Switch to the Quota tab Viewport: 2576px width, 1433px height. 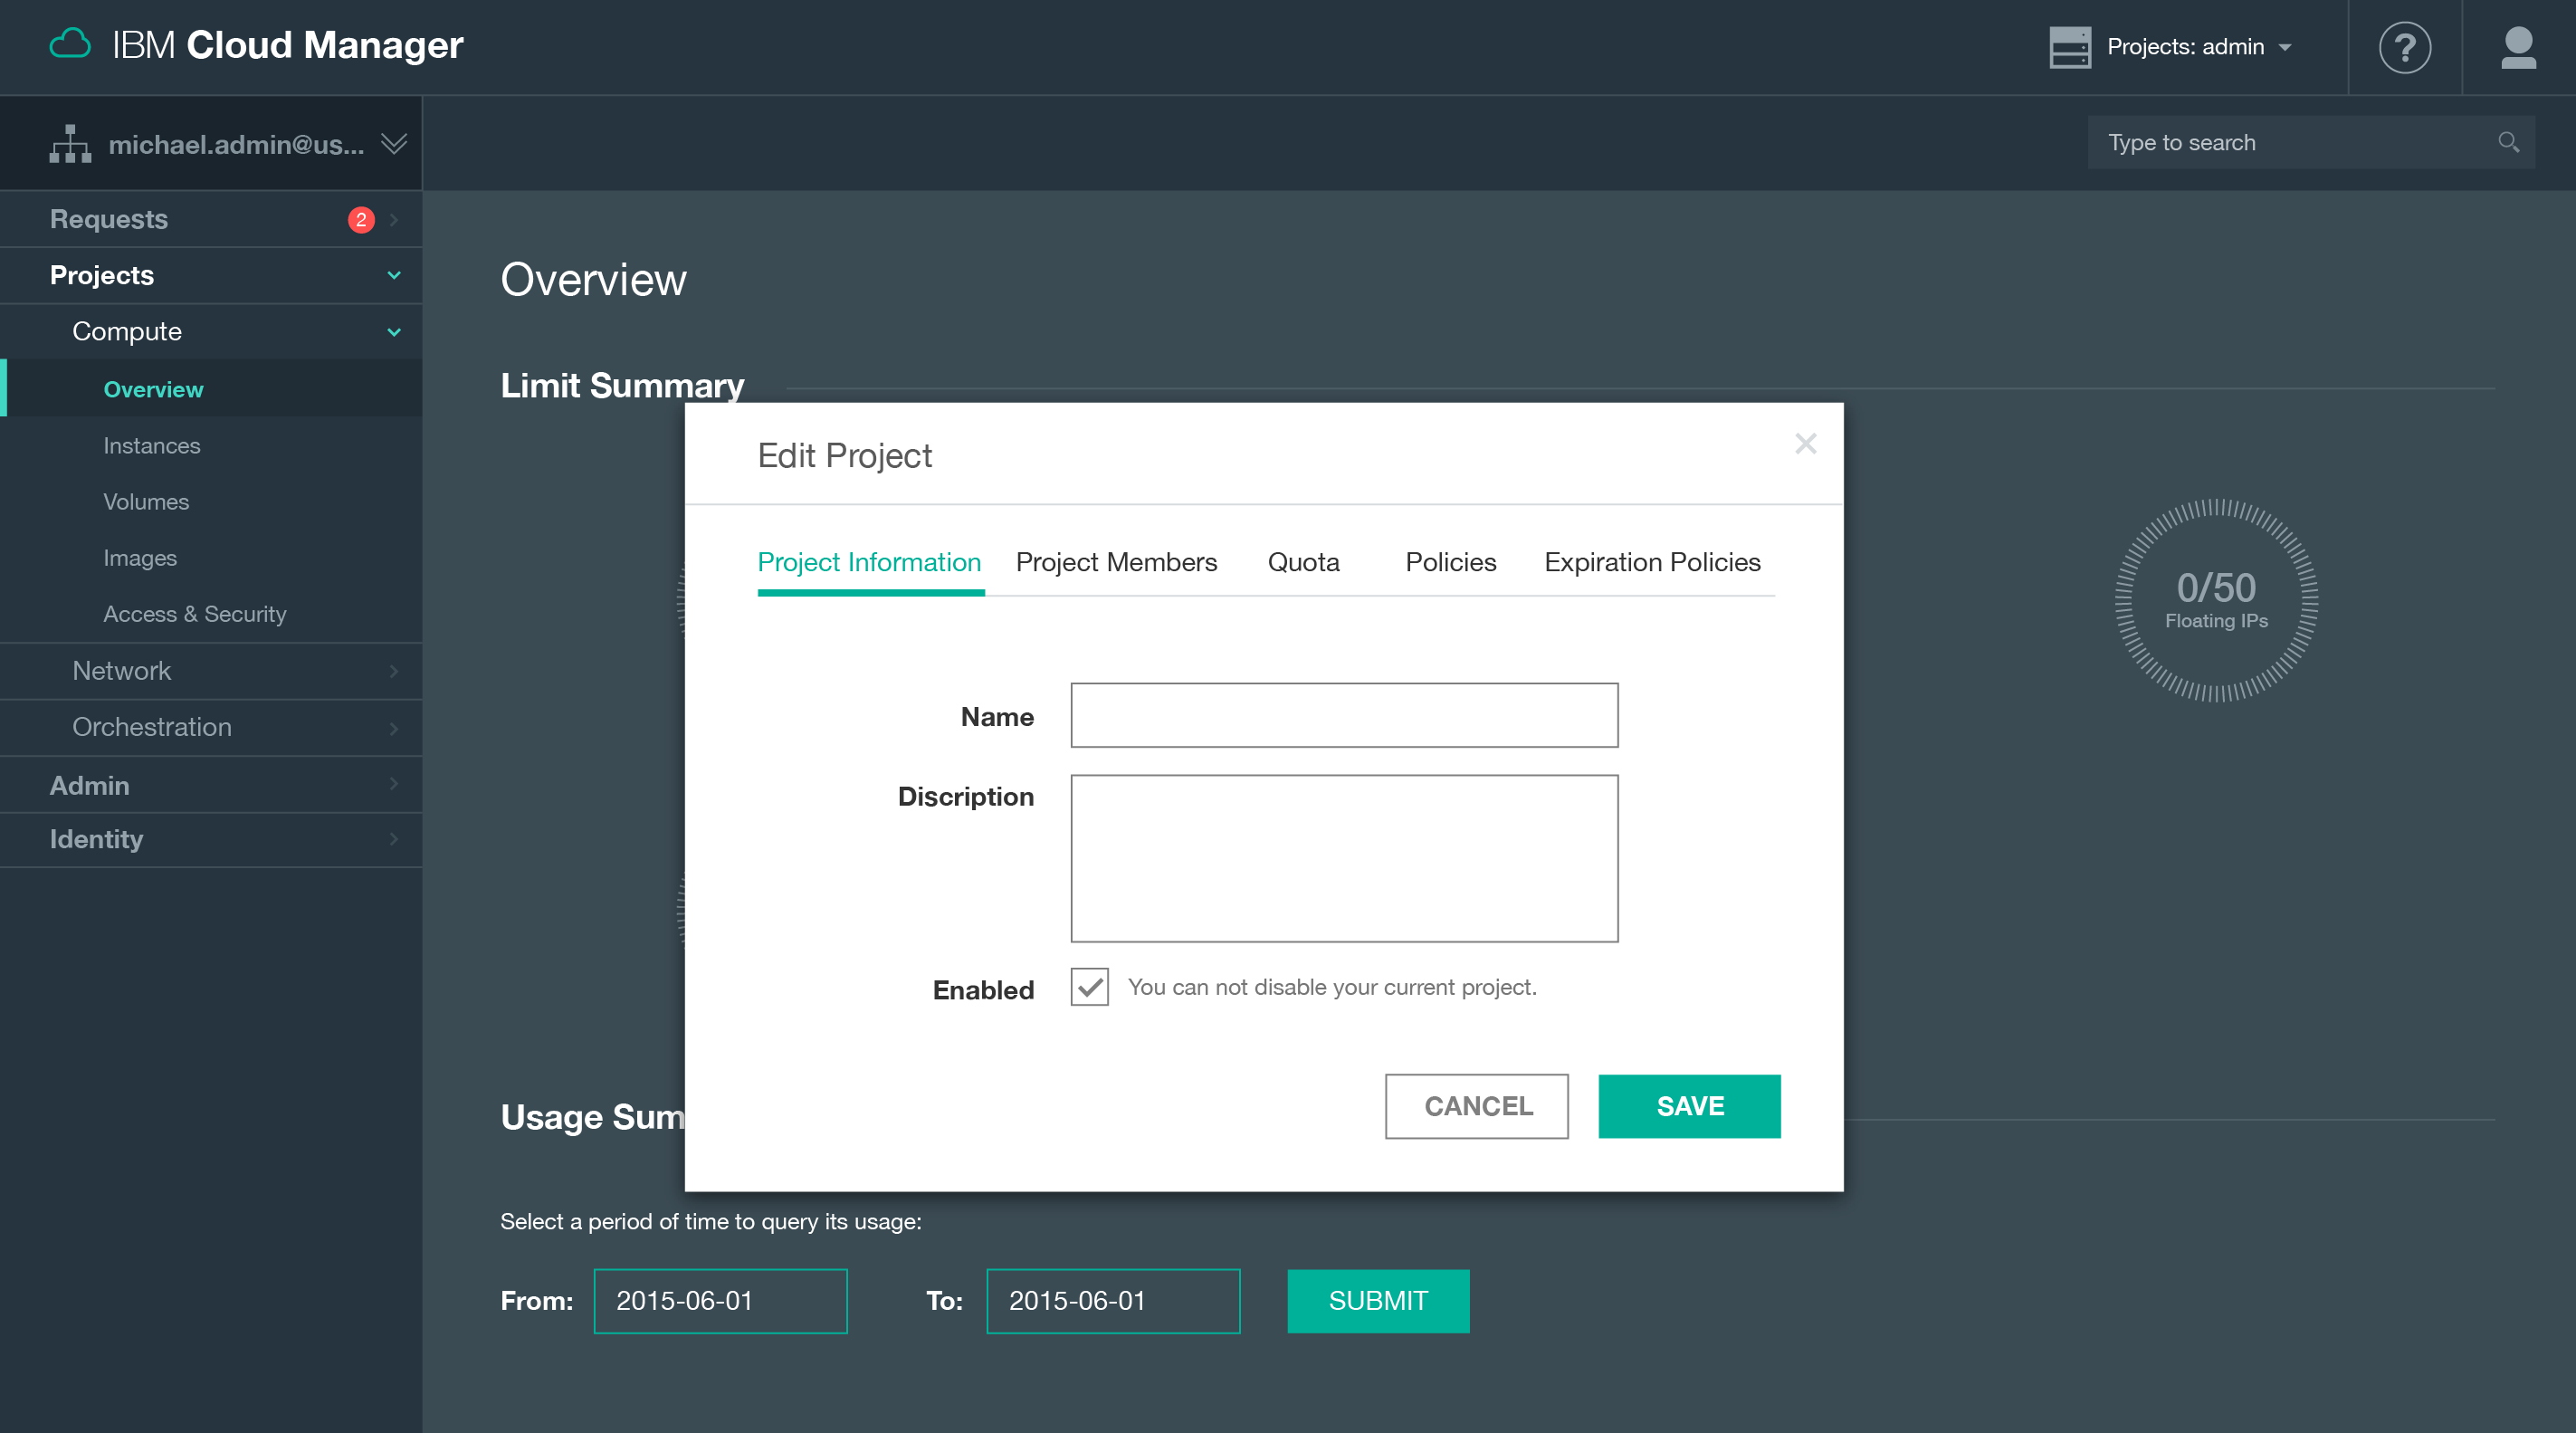pyautogui.click(x=1303, y=562)
